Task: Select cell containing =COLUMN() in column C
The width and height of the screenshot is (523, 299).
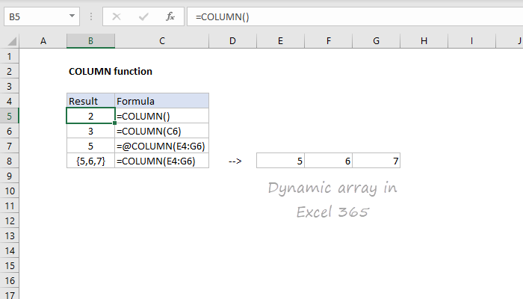Action: 162,116
